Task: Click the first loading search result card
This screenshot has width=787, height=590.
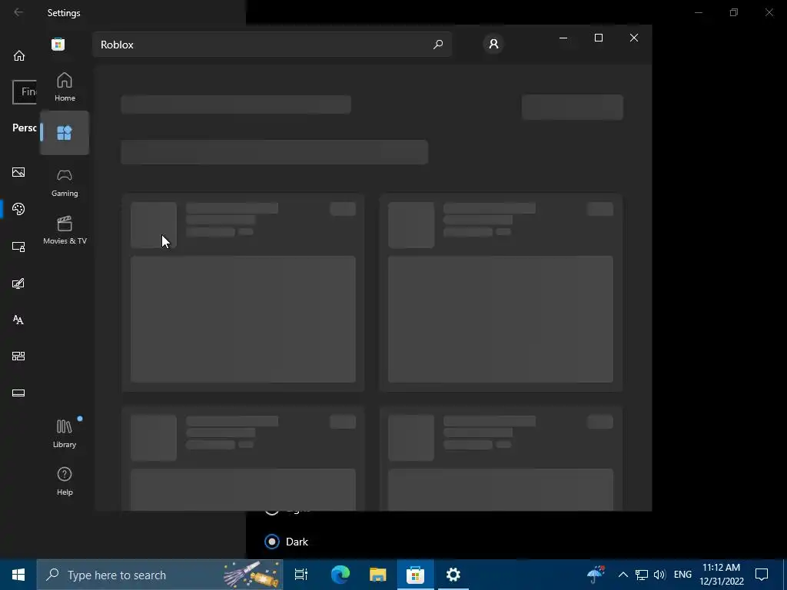Action: 243,292
